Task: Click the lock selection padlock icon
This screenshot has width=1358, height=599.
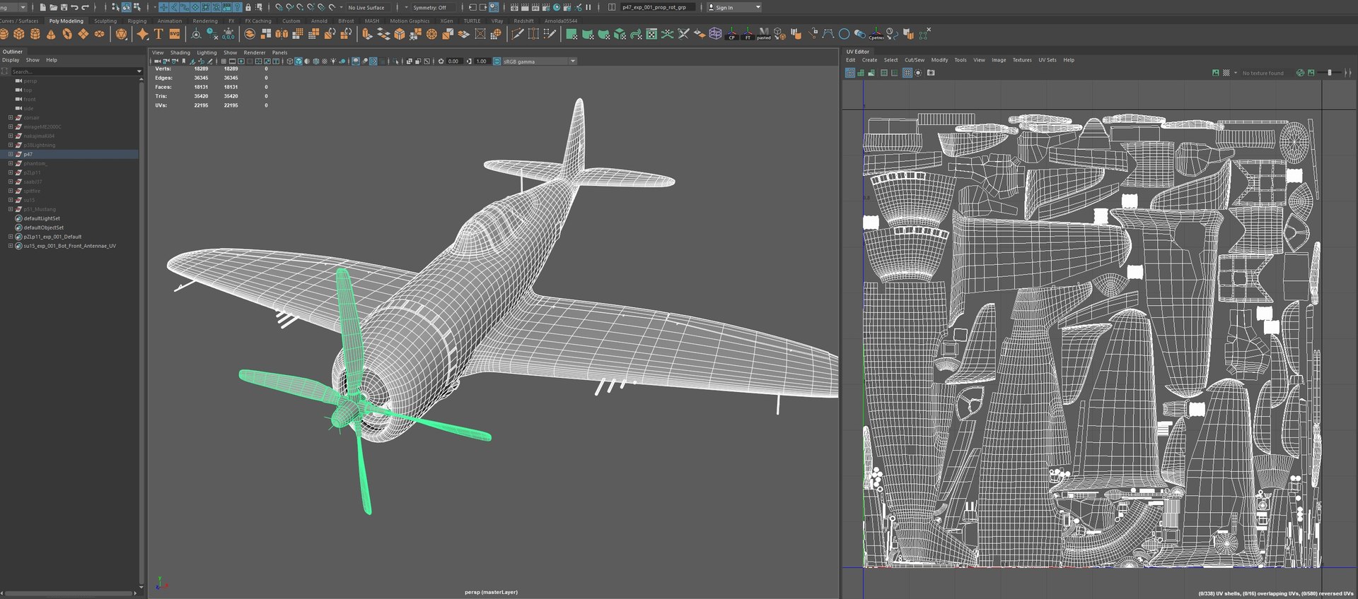Action: 248,7
